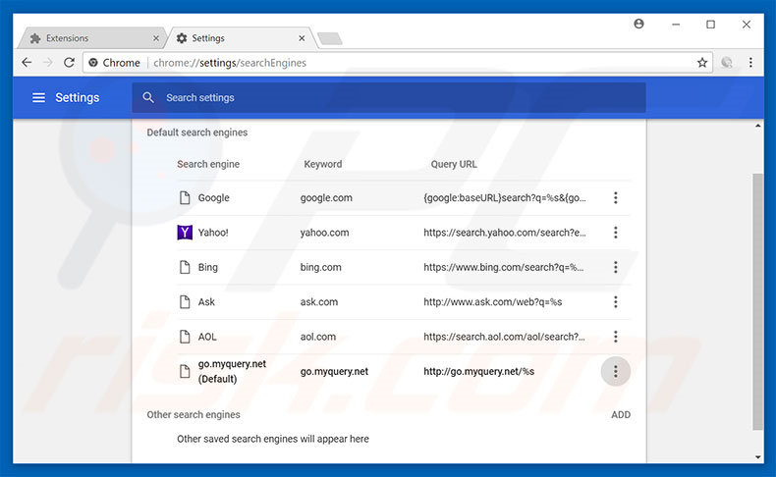
Task: Open more actions for Bing search engine
Action: click(615, 267)
